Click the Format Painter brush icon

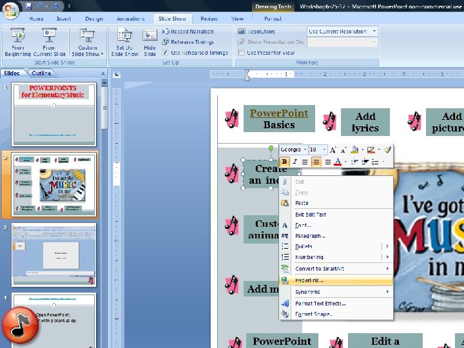point(388,150)
